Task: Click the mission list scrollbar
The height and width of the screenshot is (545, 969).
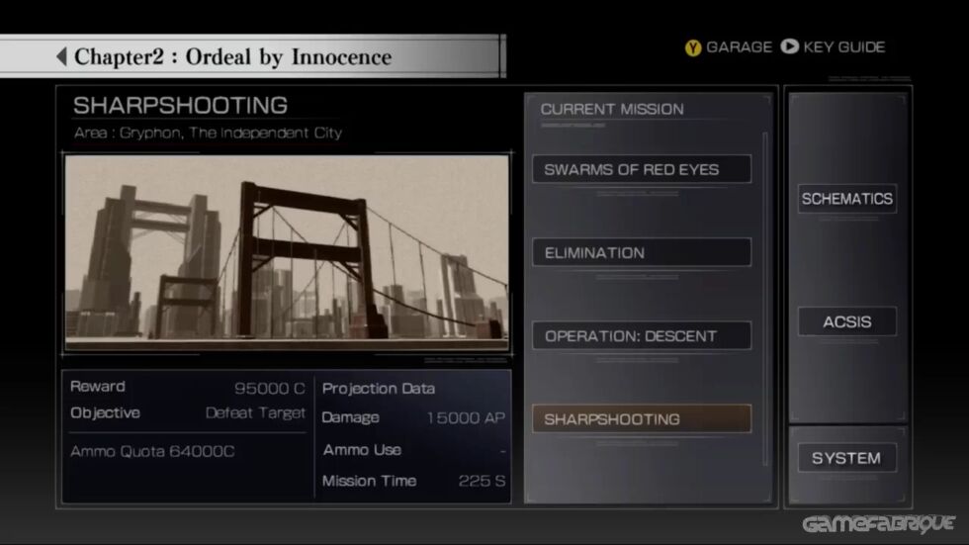Action: coord(765,299)
